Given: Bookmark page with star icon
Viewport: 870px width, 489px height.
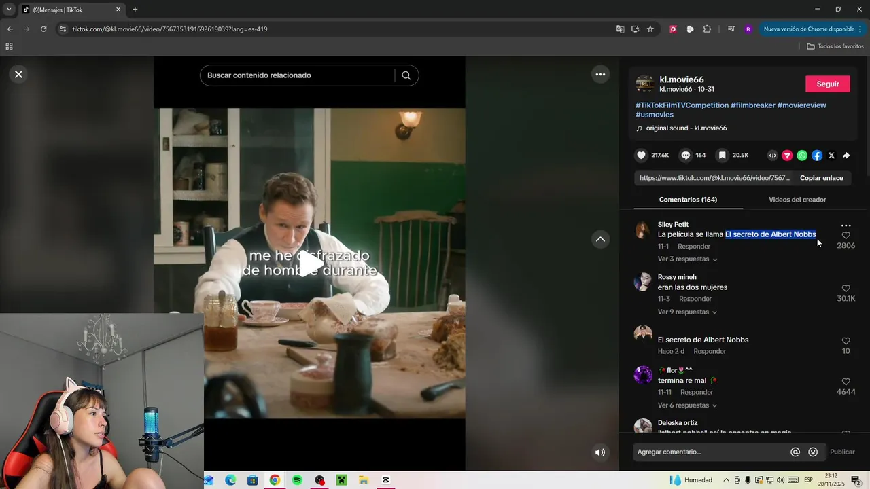Looking at the screenshot, I should [x=650, y=29].
